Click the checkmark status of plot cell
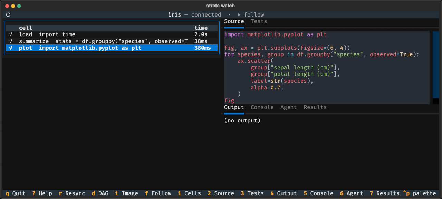 click(x=11, y=48)
